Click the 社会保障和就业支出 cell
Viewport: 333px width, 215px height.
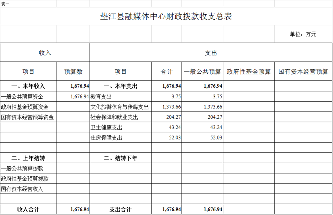114,117
